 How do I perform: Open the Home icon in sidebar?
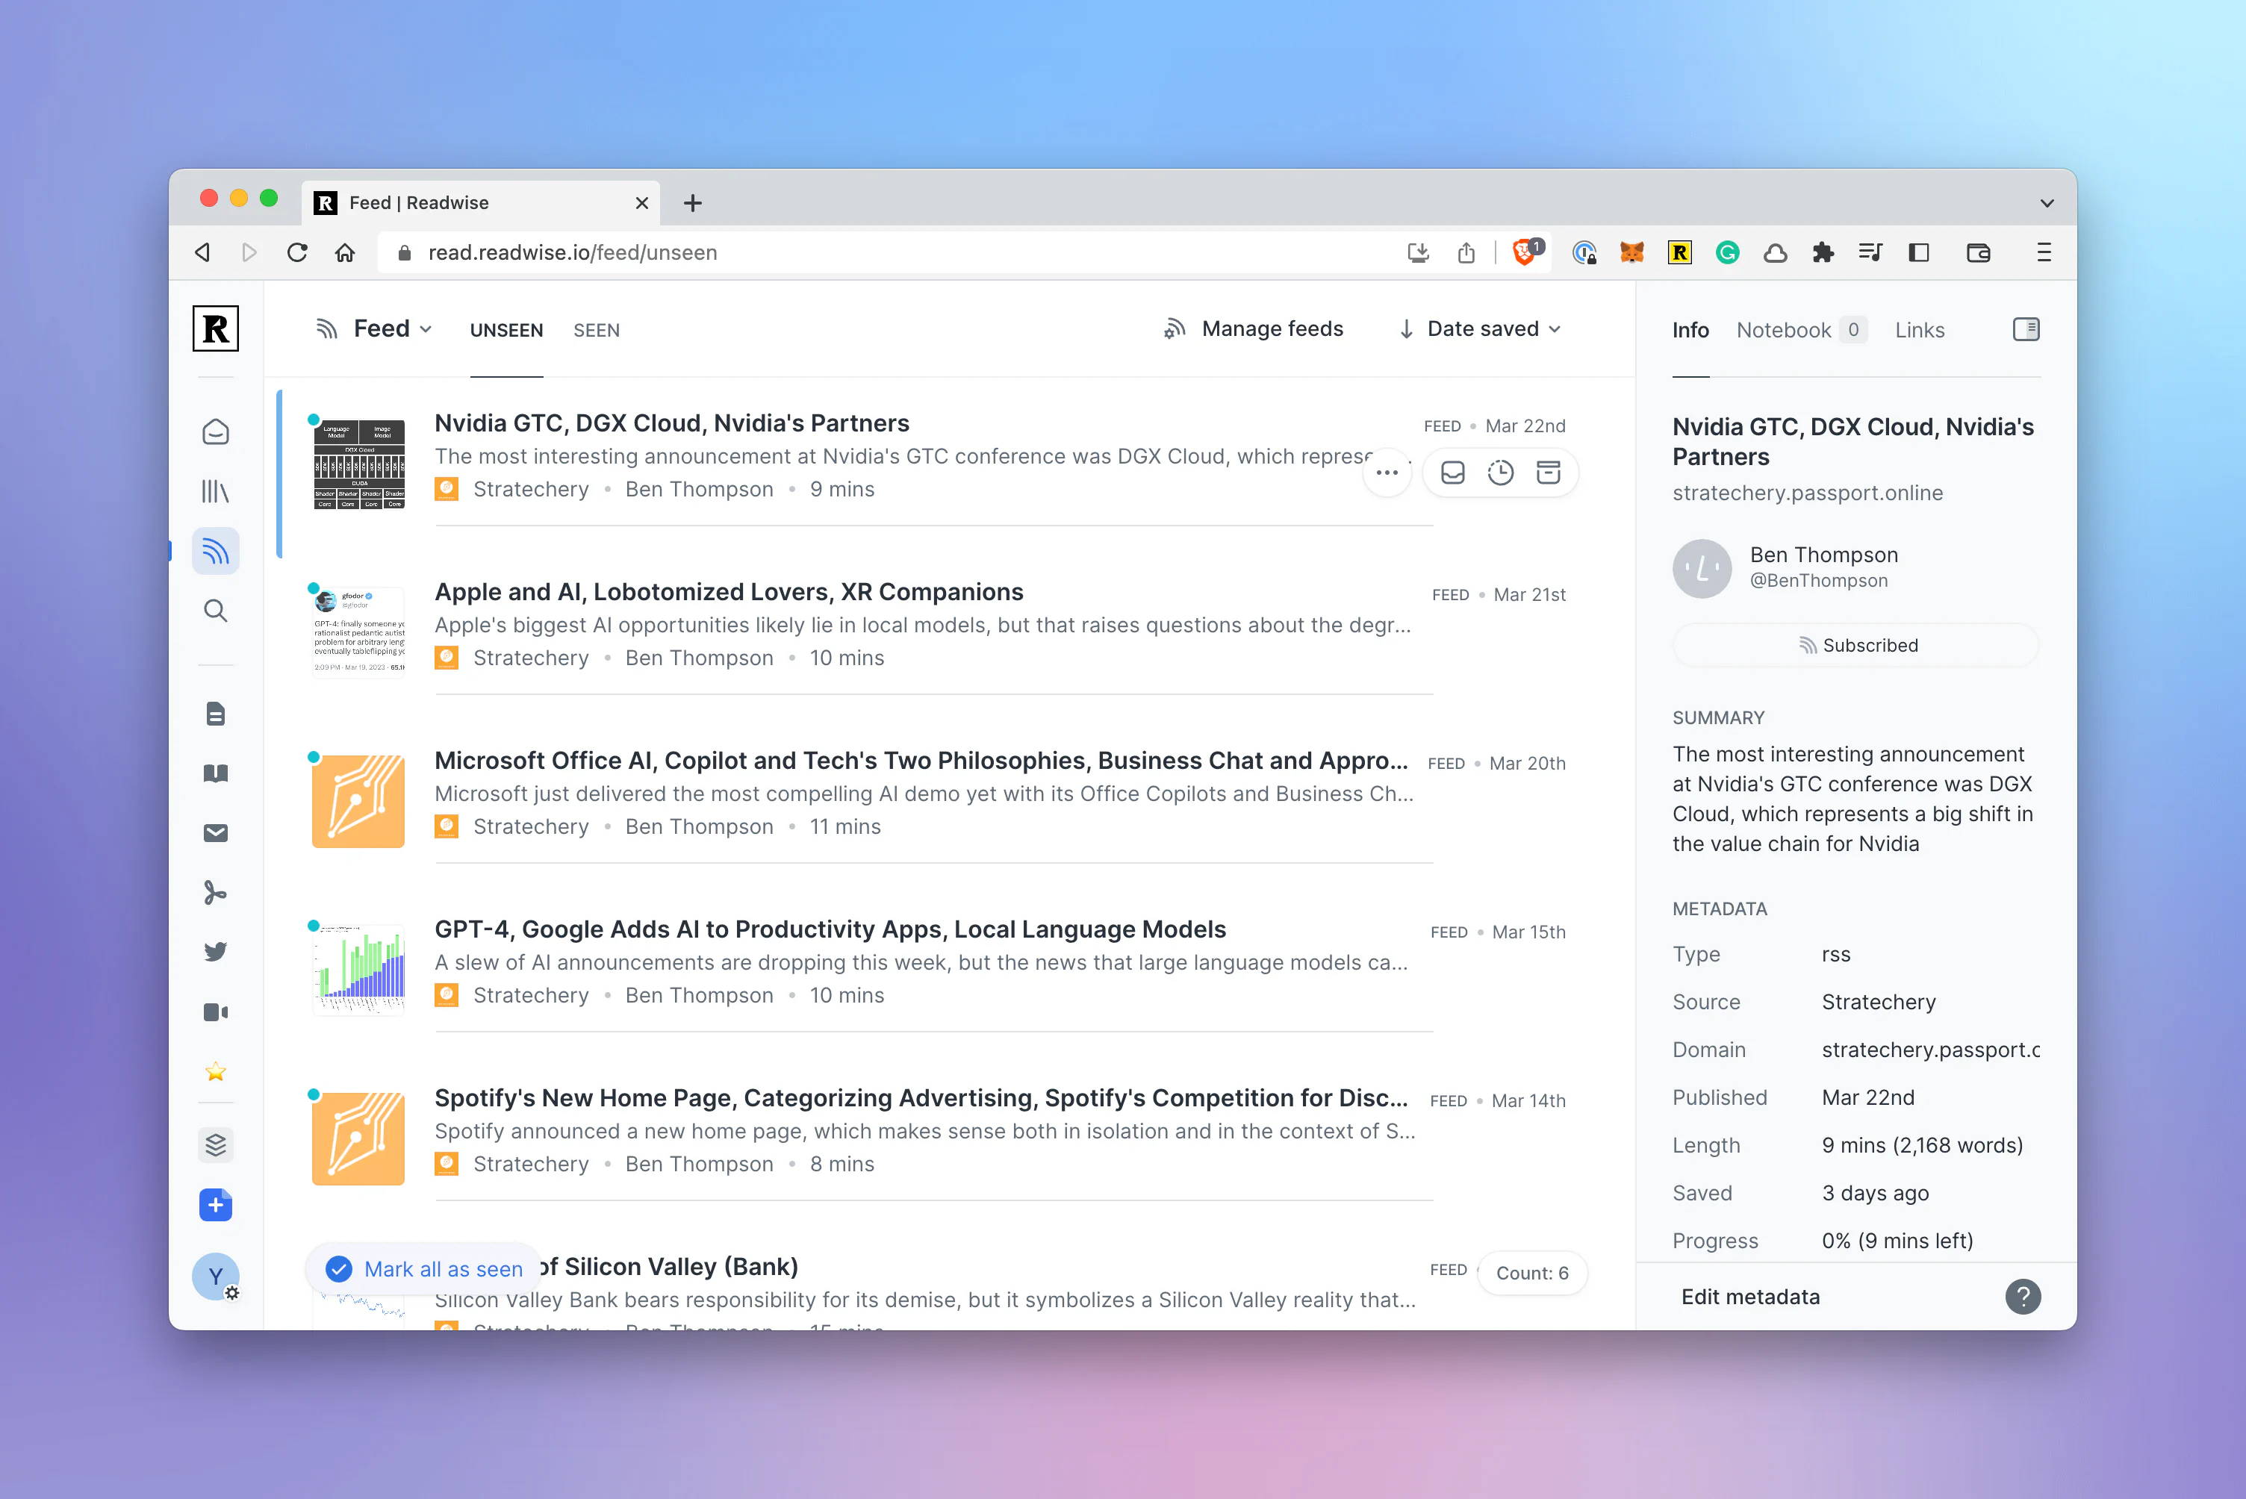pos(215,432)
